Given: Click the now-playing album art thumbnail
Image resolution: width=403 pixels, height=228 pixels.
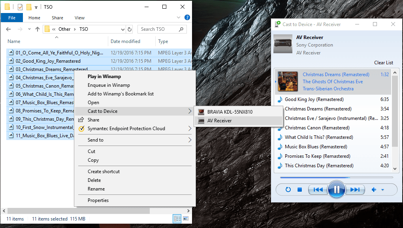Looking at the screenshot, I should tap(288, 82).
